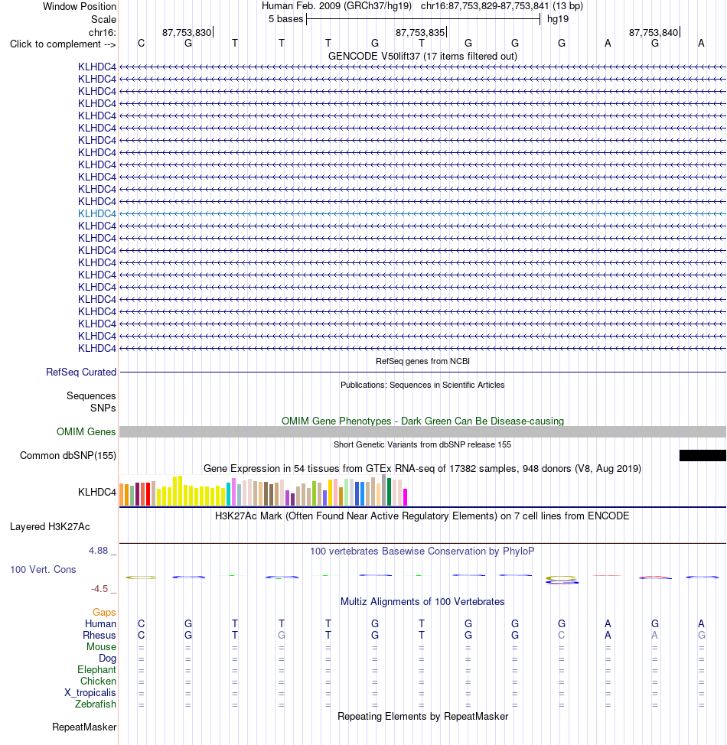This screenshot has height=745, width=727.
Task: Click the -4.5 PhyloP lower scale value
Action: click(99, 589)
